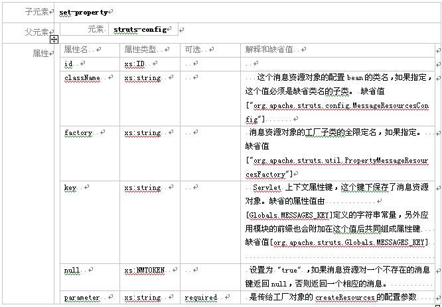442x307 pixels.
Task: Click the '解释和缺省值' column header
Action: (x=269, y=50)
